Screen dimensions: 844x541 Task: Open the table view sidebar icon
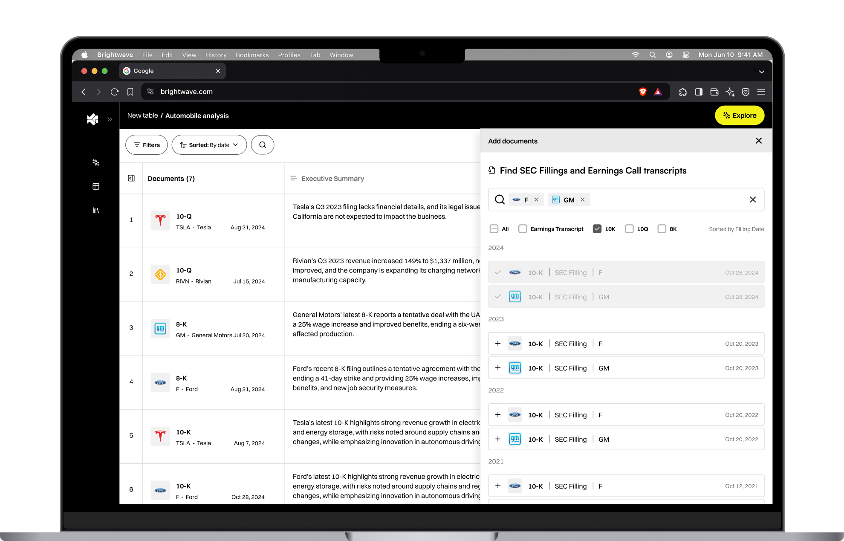tap(96, 186)
